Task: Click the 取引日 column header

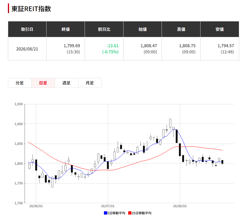Action: tap(27, 29)
